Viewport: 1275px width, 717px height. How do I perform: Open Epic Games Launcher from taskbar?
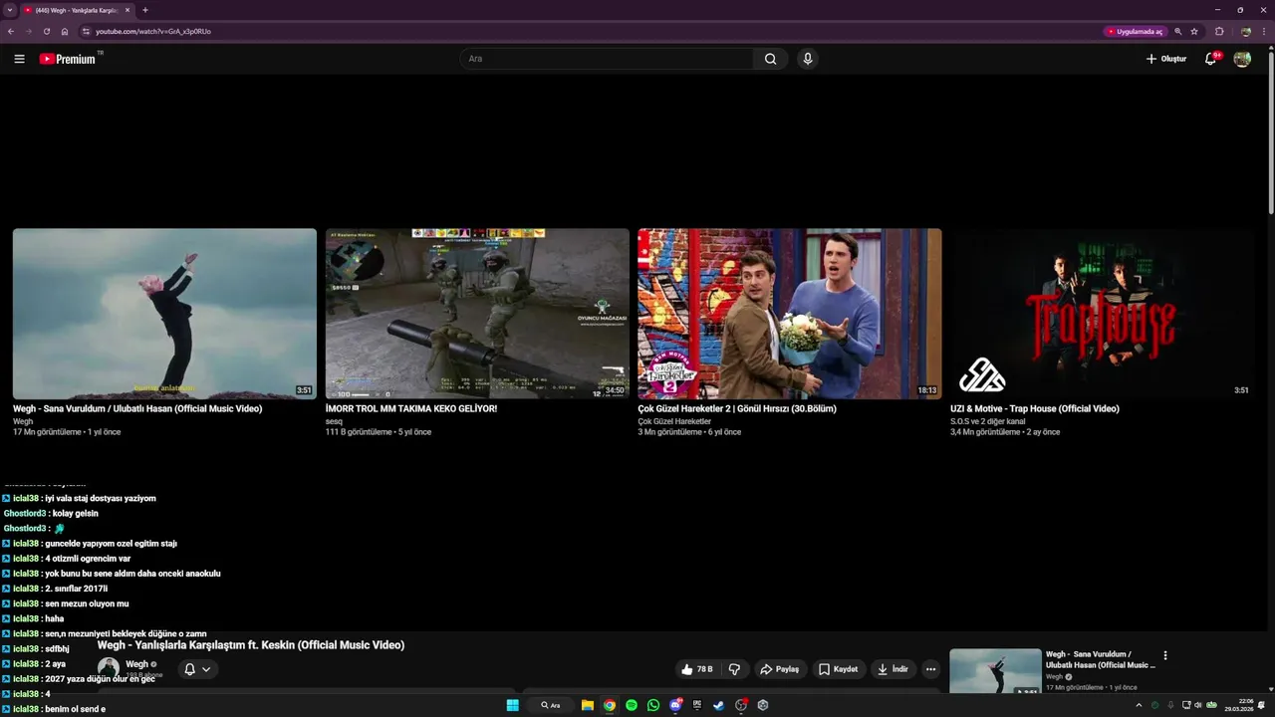pos(697,705)
